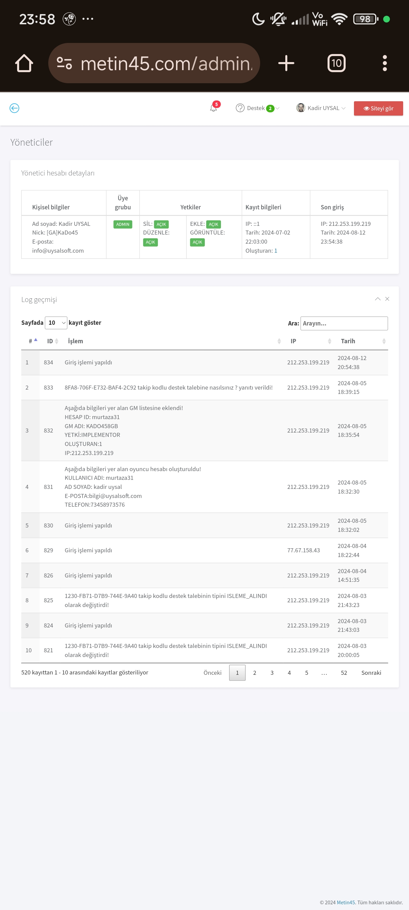Click the SİL AÇIK permission badge
This screenshot has height=910, width=409.
(161, 224)
